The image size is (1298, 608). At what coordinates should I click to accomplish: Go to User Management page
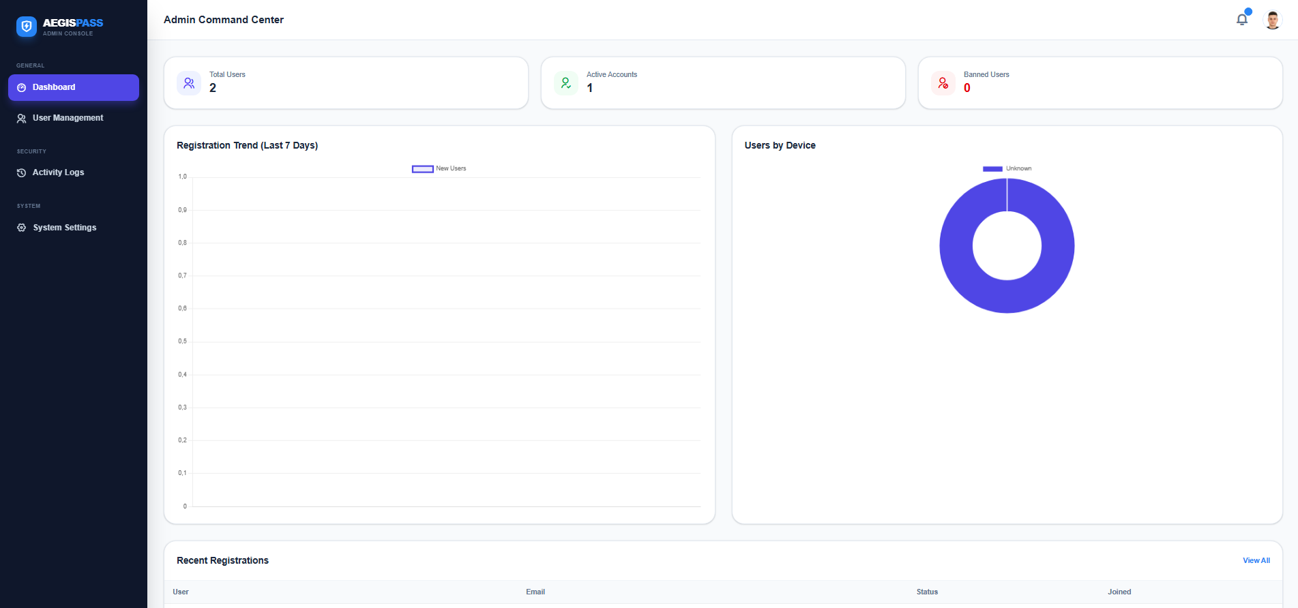click(68, 118)
